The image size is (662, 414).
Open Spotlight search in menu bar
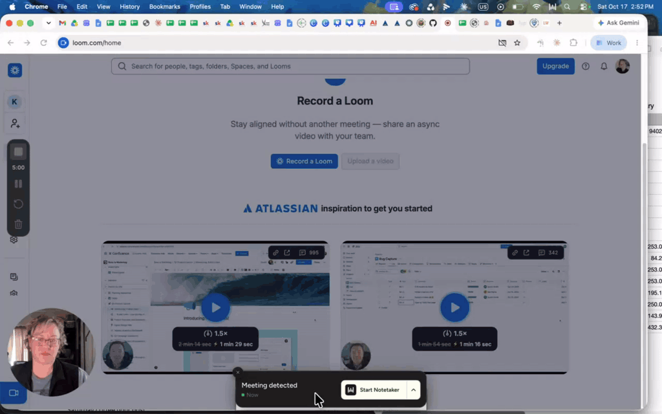coord(567,6)
